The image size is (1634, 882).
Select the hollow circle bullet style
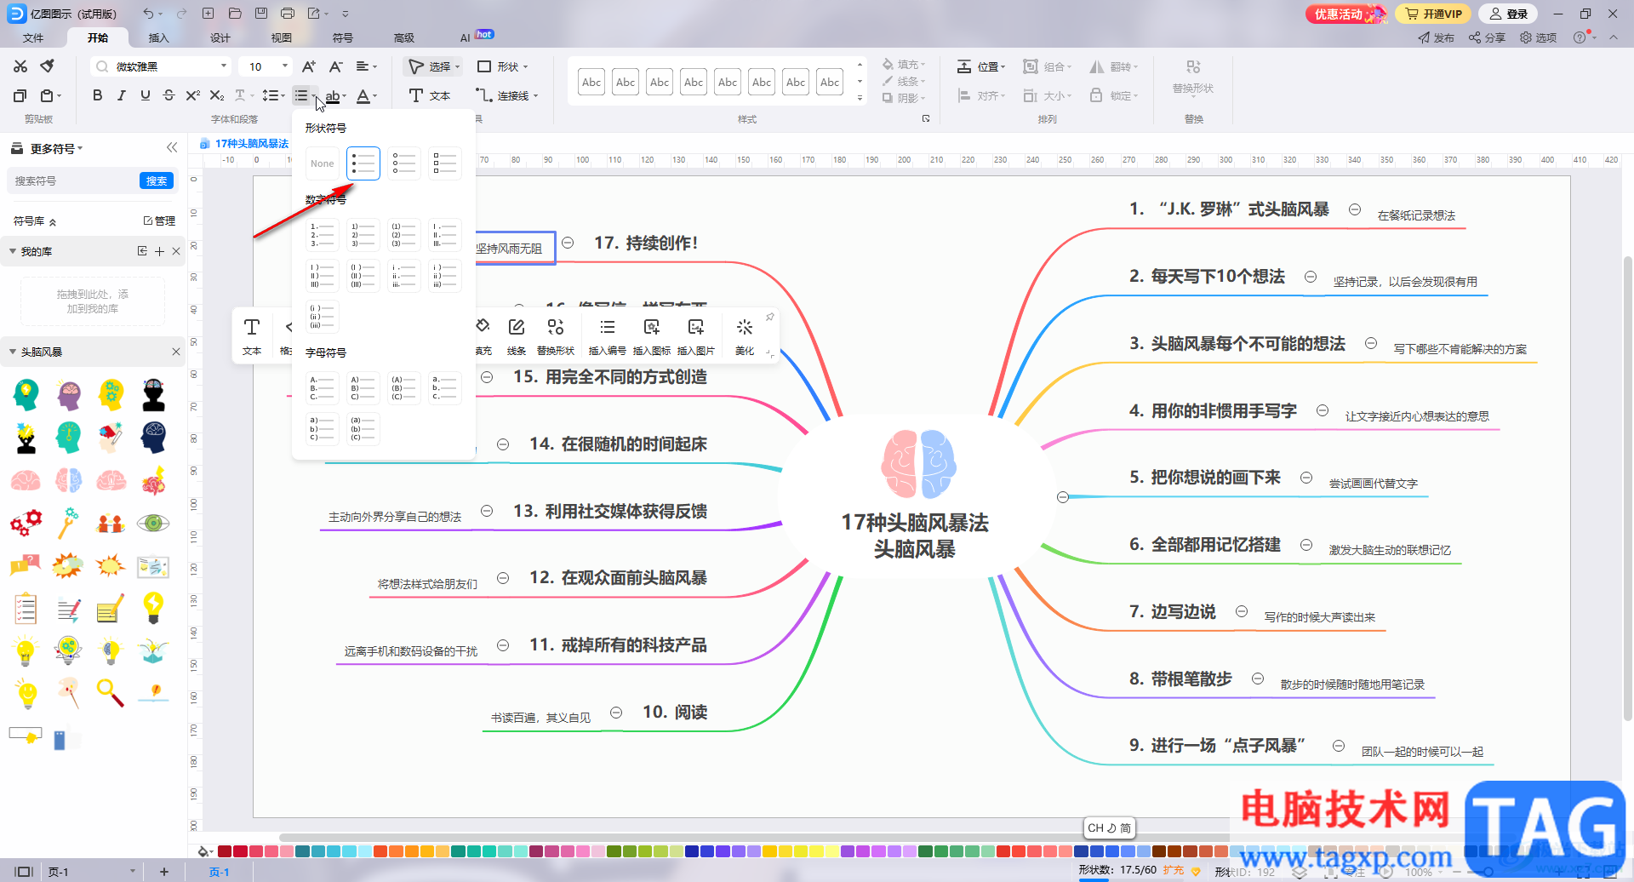(404, 163)
